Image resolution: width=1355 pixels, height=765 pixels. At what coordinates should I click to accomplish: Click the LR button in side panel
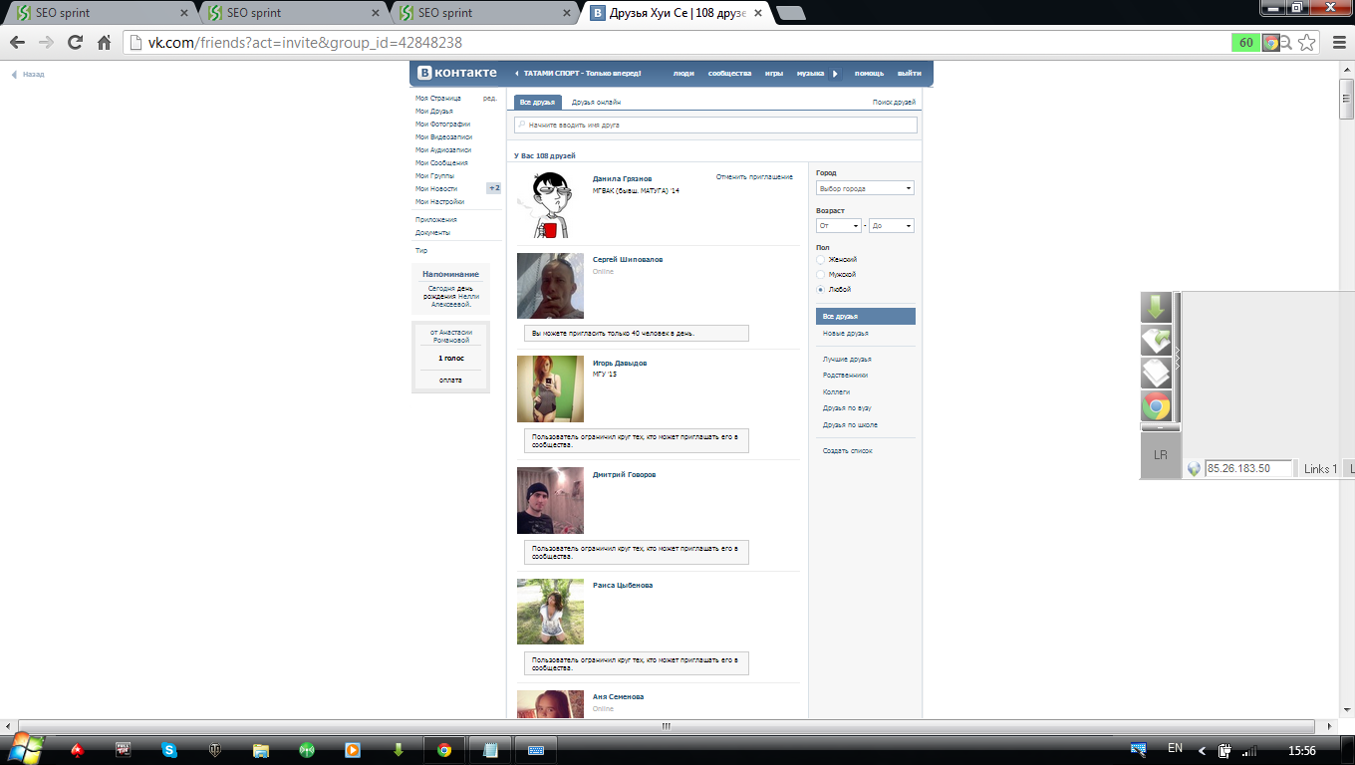tap(1160, 455)
